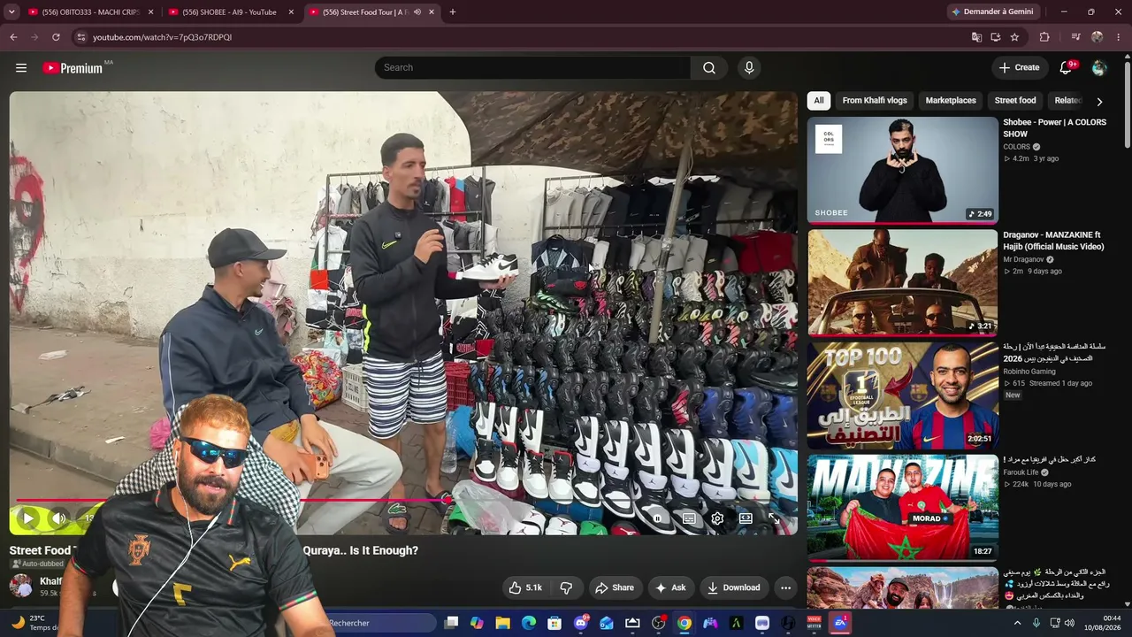Mute the Street Food Tour tab audio

coord(417,12)
